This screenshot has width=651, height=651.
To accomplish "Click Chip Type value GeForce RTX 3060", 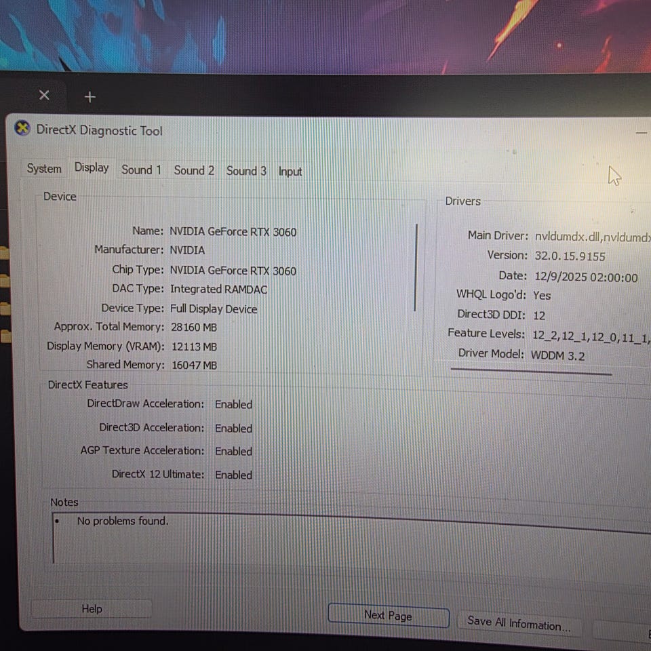I will pos(233,271).
